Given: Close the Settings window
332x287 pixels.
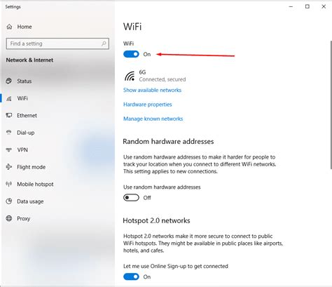Looking at the screenshot, I should (324, 6).
